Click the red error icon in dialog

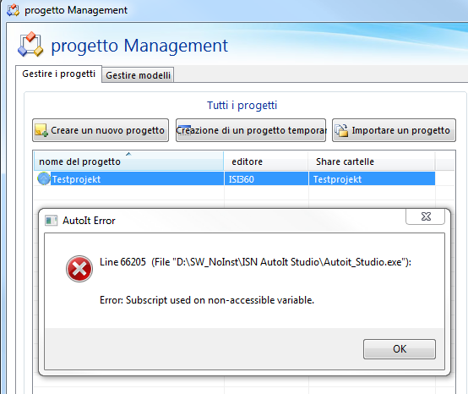79,269
